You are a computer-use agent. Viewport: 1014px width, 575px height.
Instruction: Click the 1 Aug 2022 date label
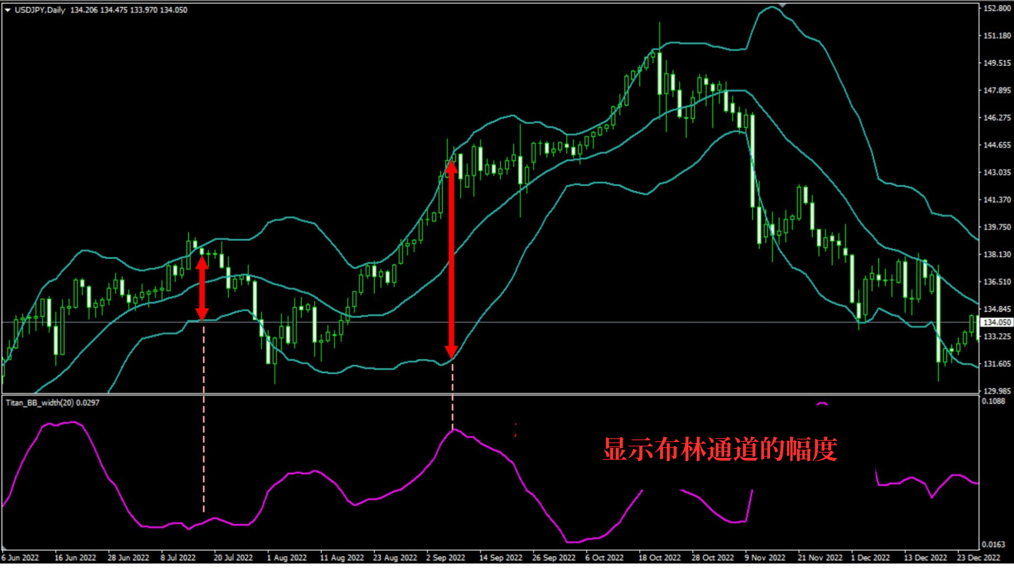[287, 557]
